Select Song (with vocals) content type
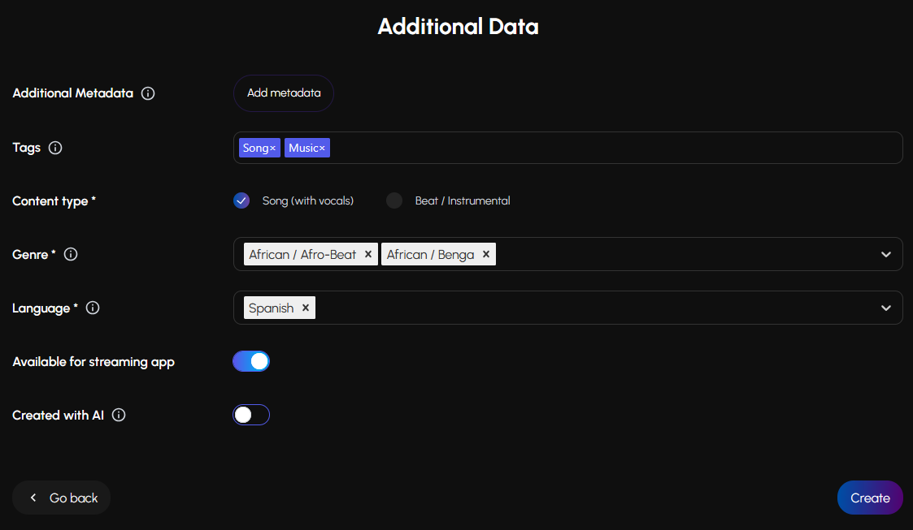The width and height of the screenshot is (913, 530). 241,200
